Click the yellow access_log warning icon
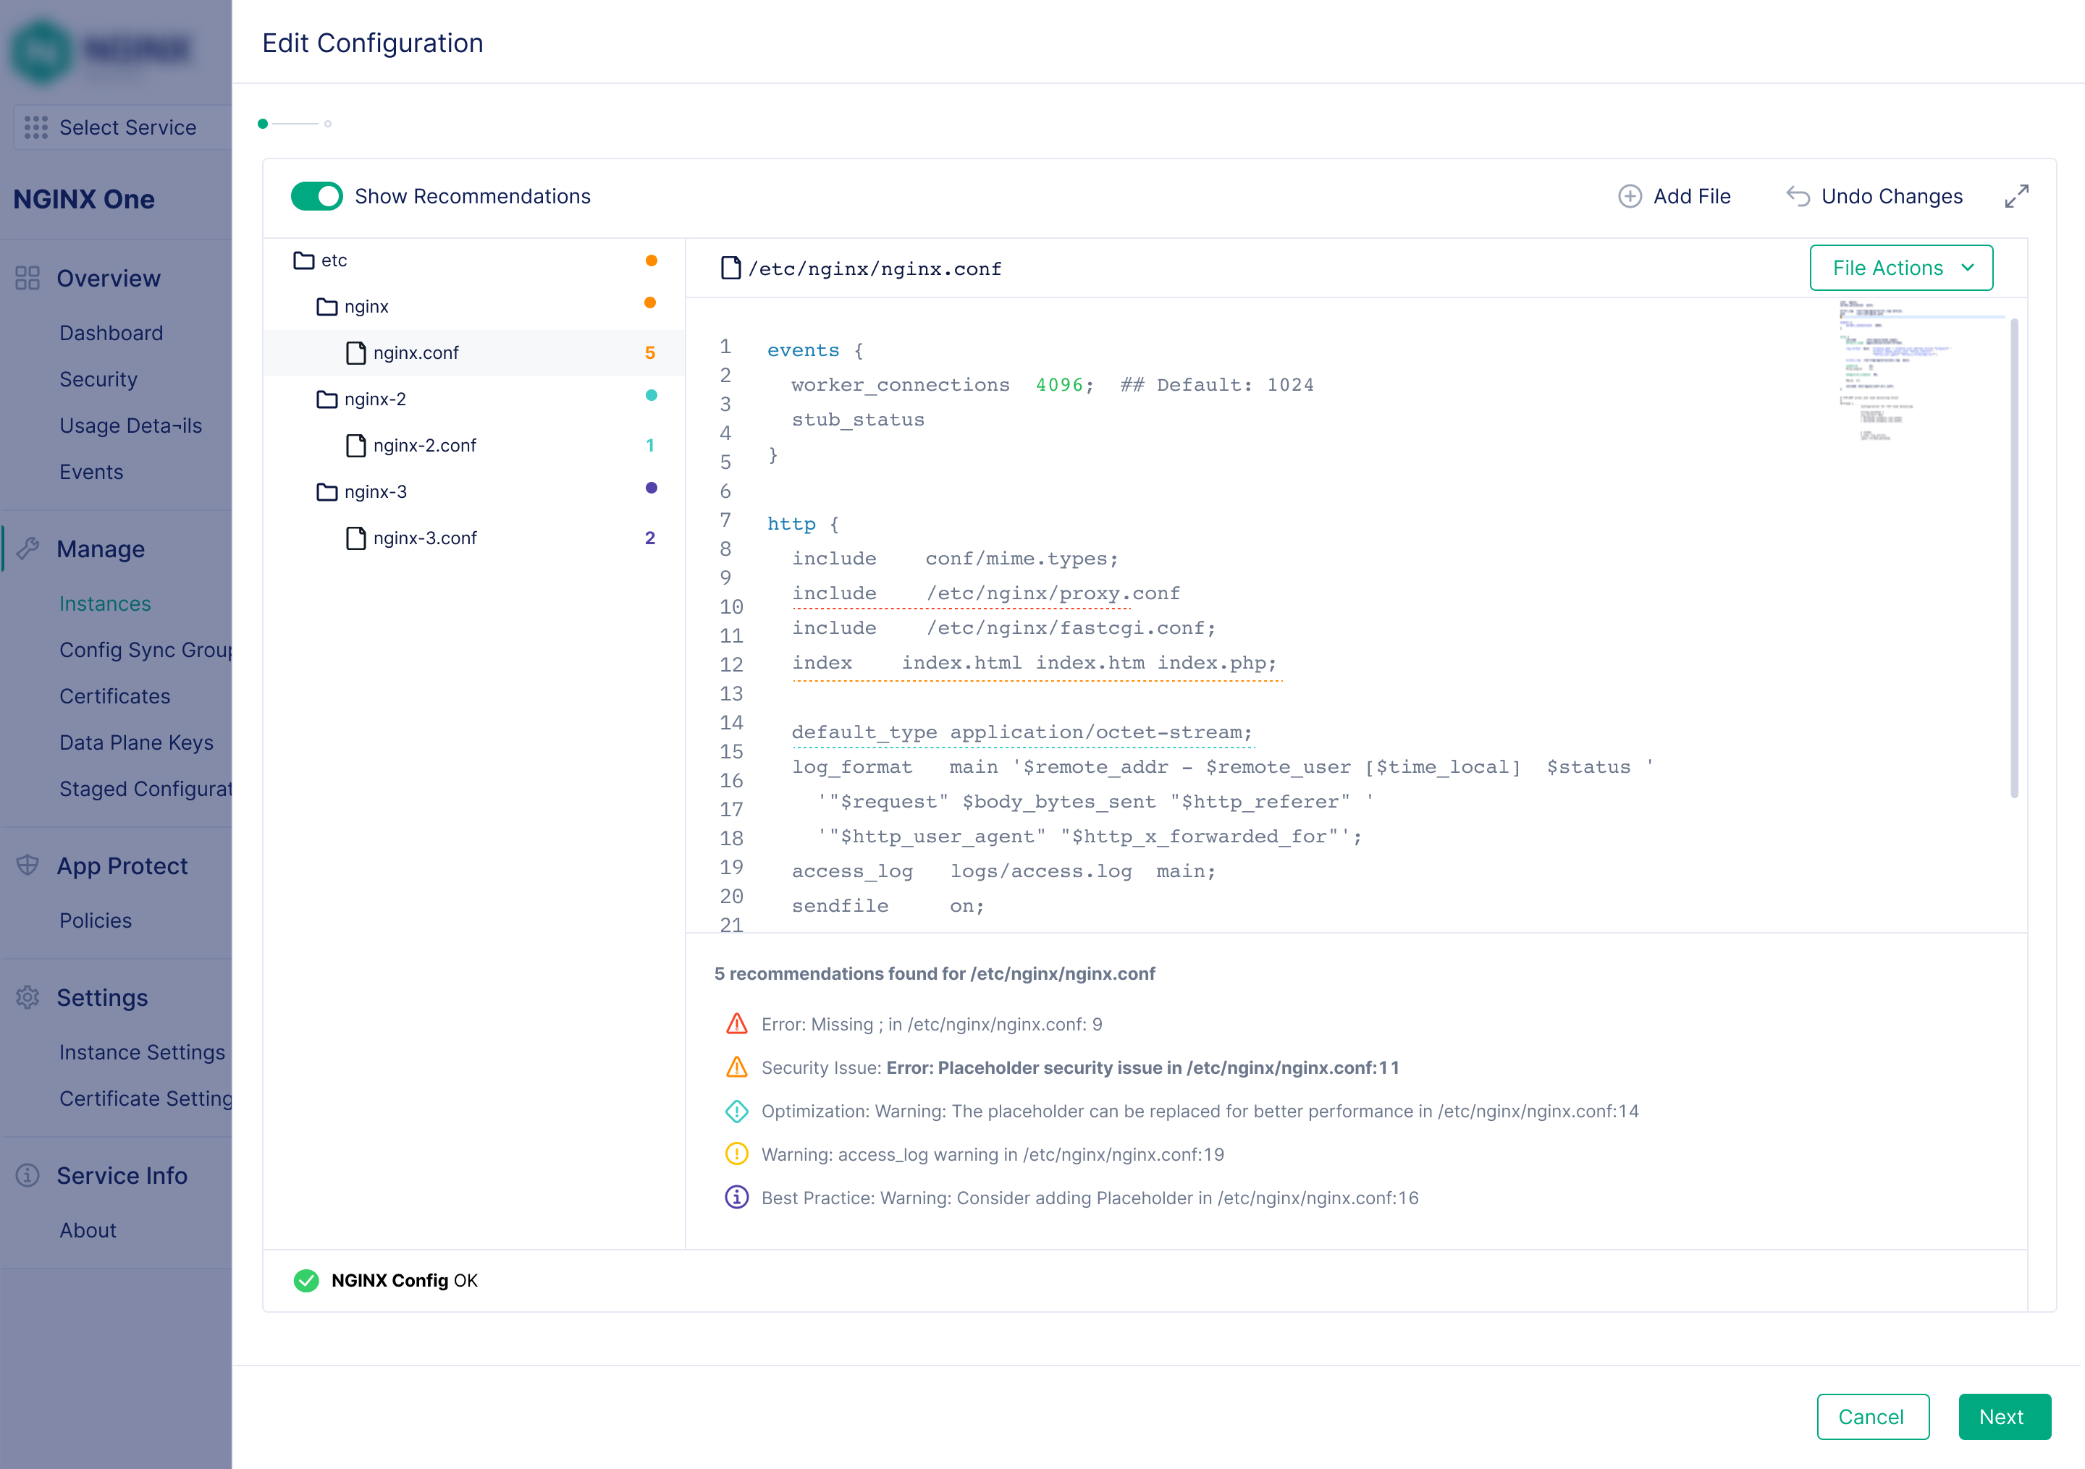2085x1469 pixels. 736,1154
